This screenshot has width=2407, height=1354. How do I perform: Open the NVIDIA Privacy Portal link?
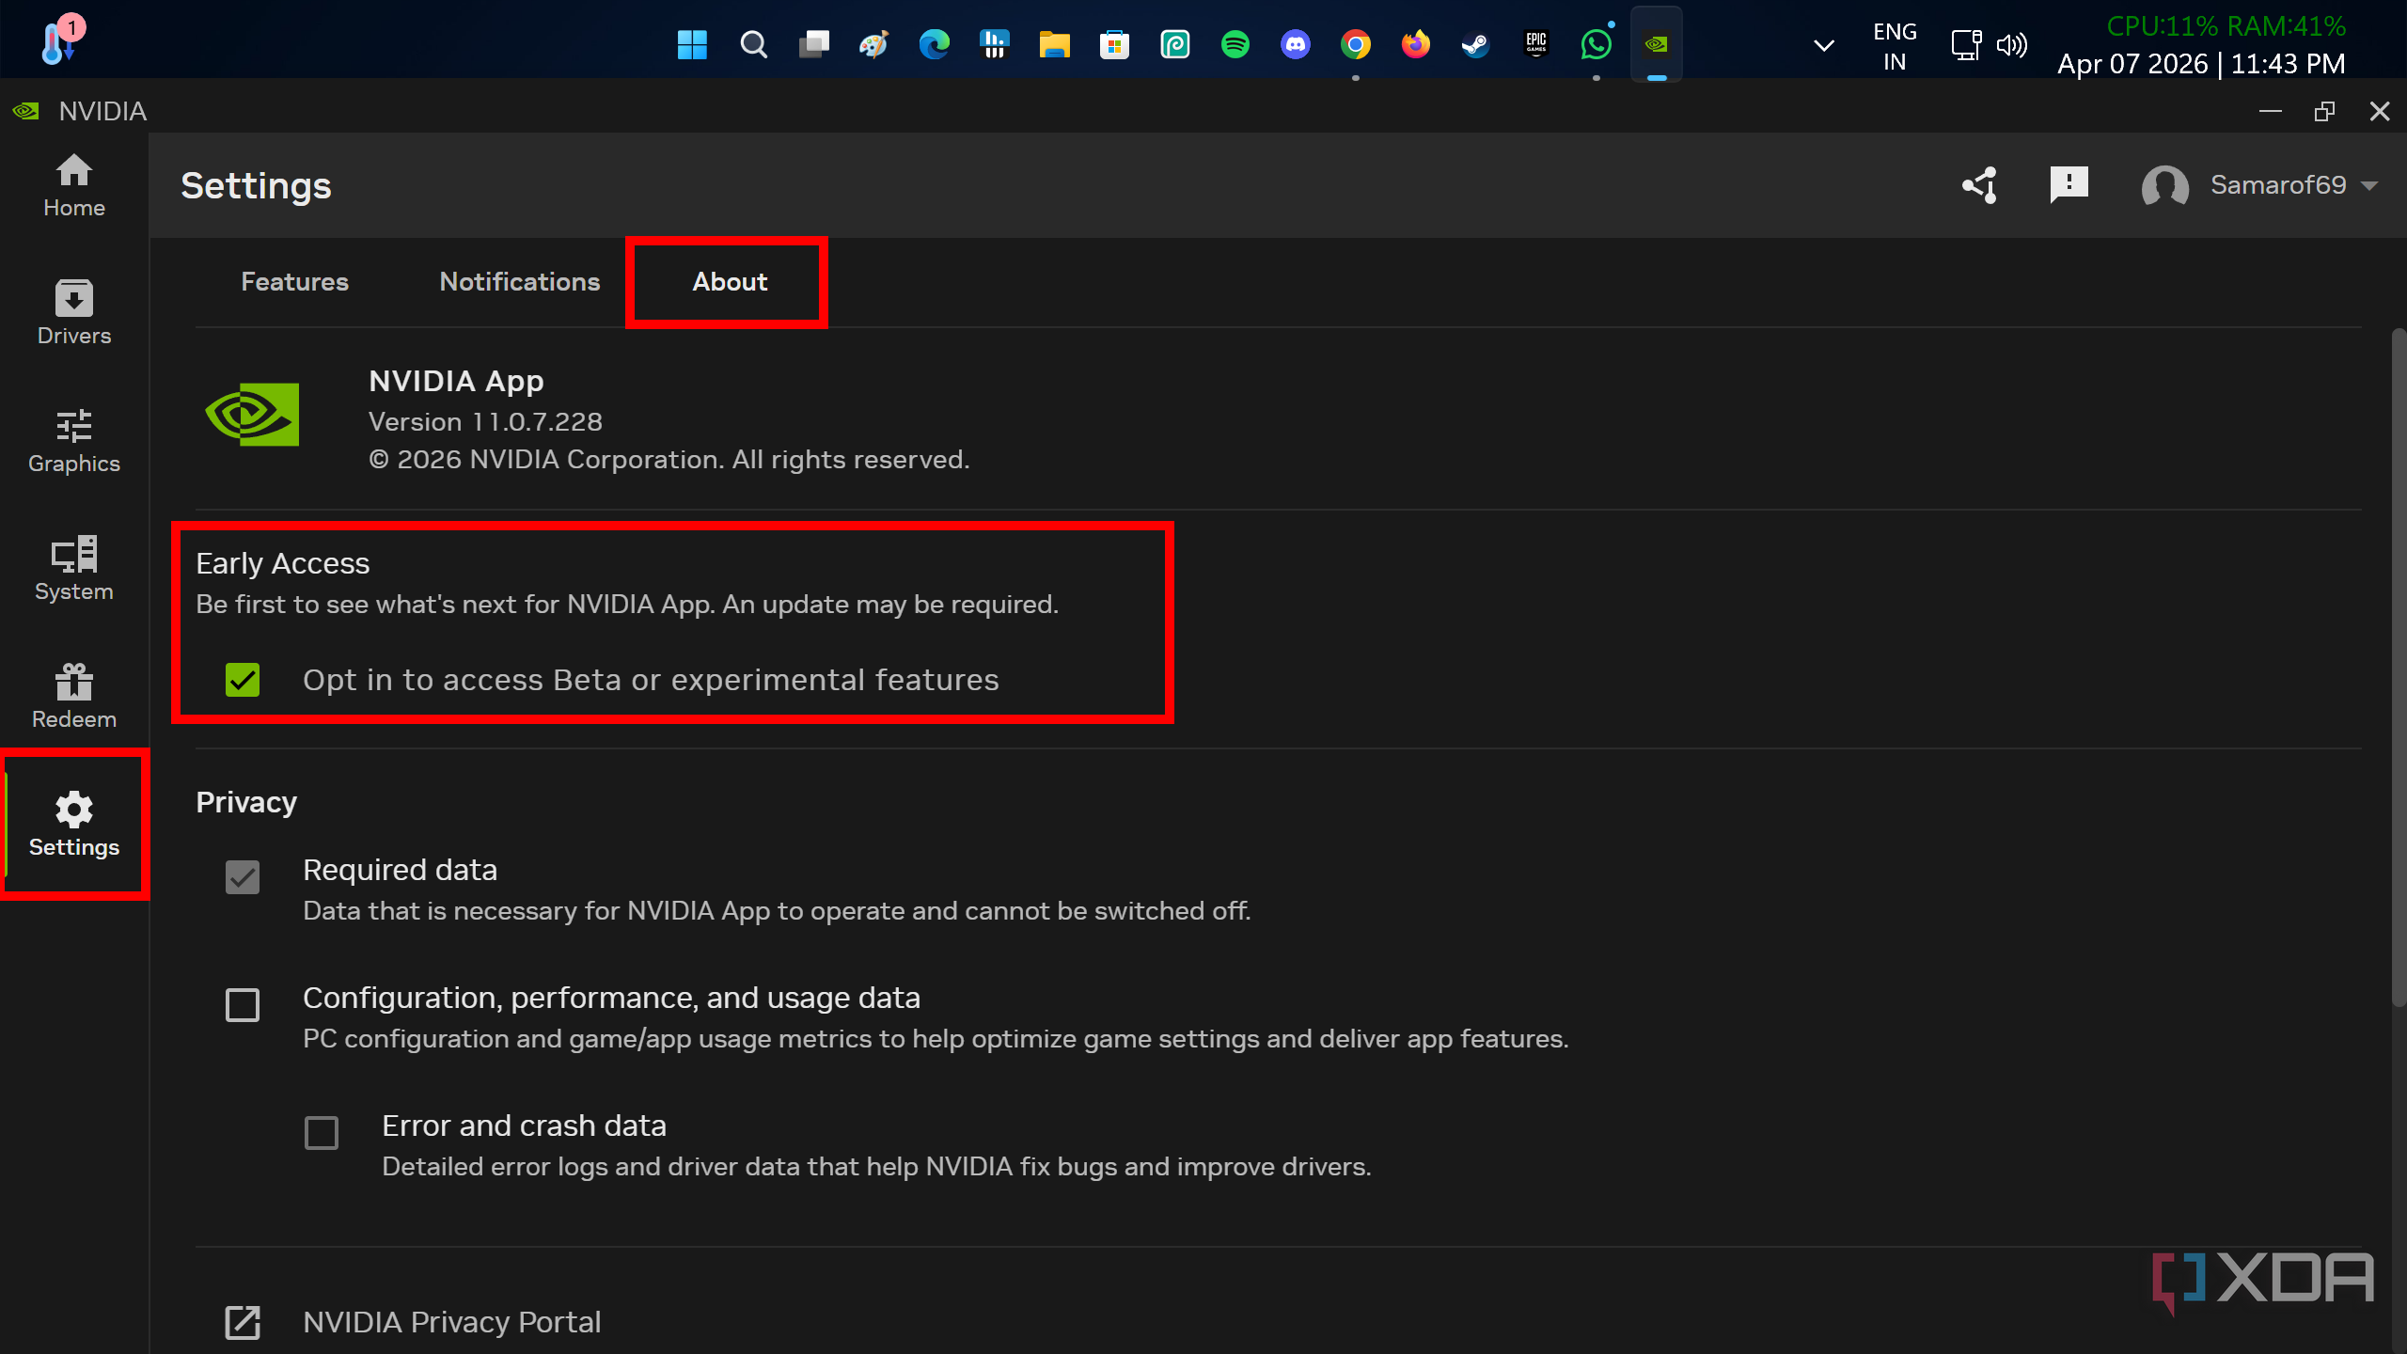click(x=451, y=1322)
